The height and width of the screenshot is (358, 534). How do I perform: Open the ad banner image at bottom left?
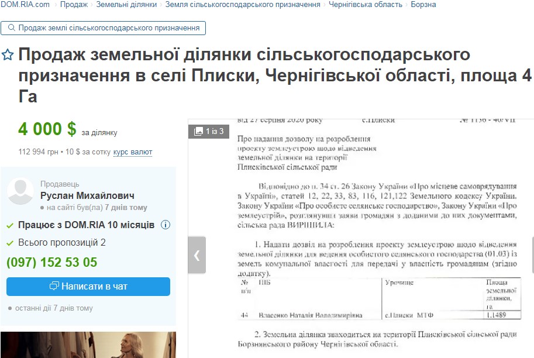(x=88, y=345)
